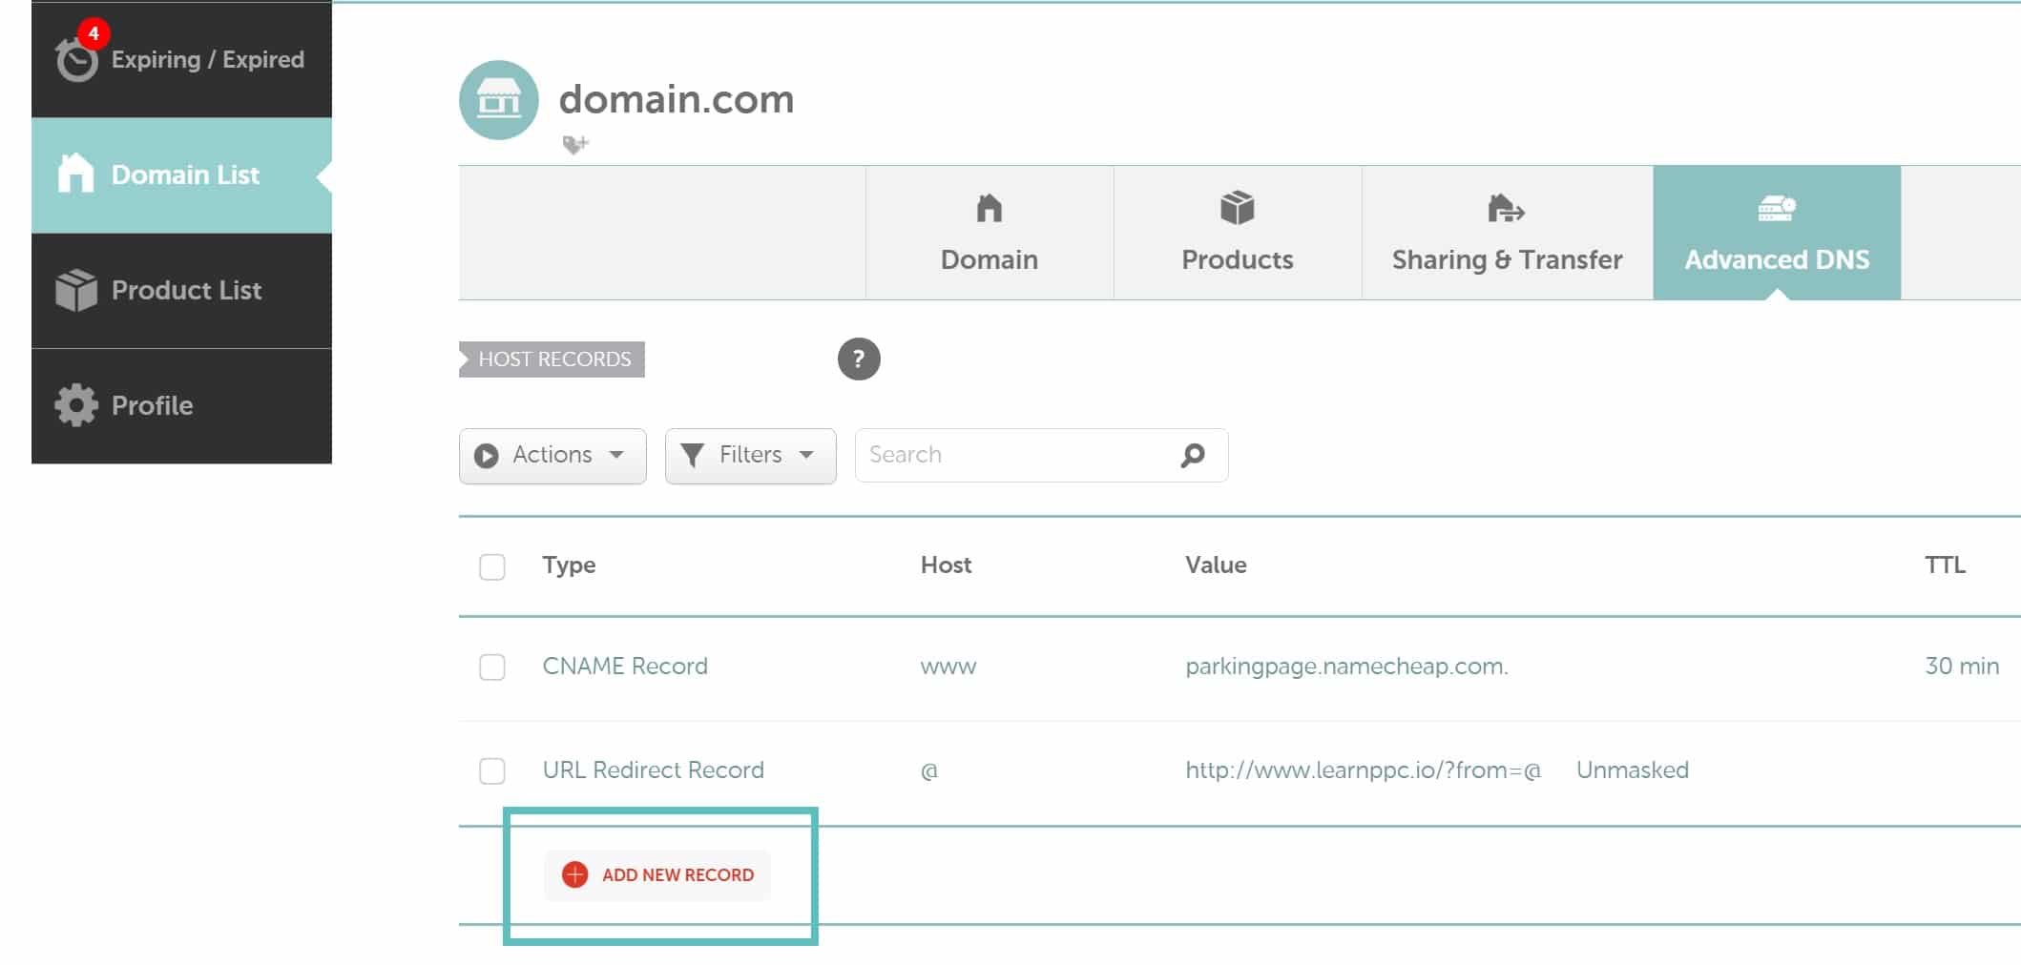Open the Actions dropdown

[552, 455]
